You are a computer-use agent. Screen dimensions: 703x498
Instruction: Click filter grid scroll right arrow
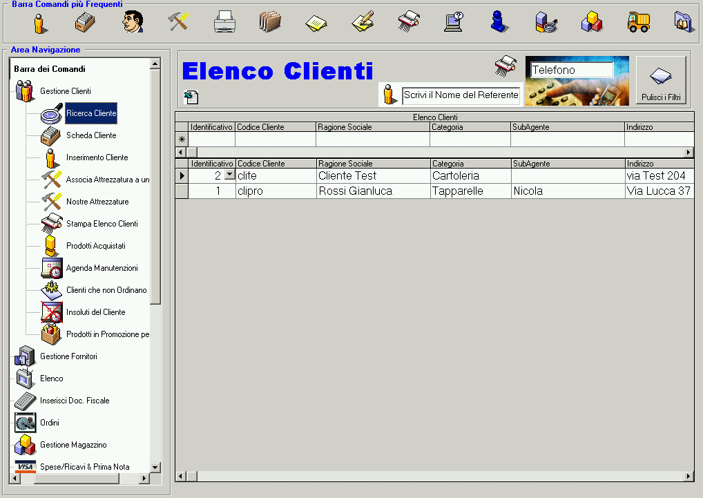click(x=688, y=153)
